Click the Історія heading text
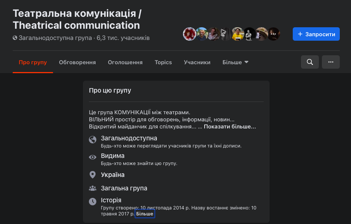The height and width of the screenshot is (224, 351). [111, 200]
